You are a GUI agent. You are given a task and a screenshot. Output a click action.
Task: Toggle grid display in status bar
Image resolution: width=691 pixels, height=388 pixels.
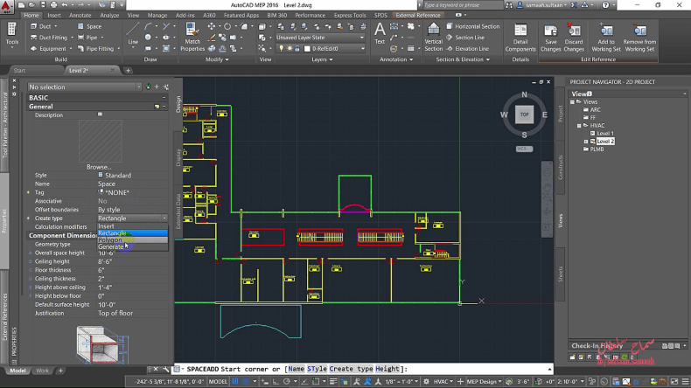pos(235,381)
